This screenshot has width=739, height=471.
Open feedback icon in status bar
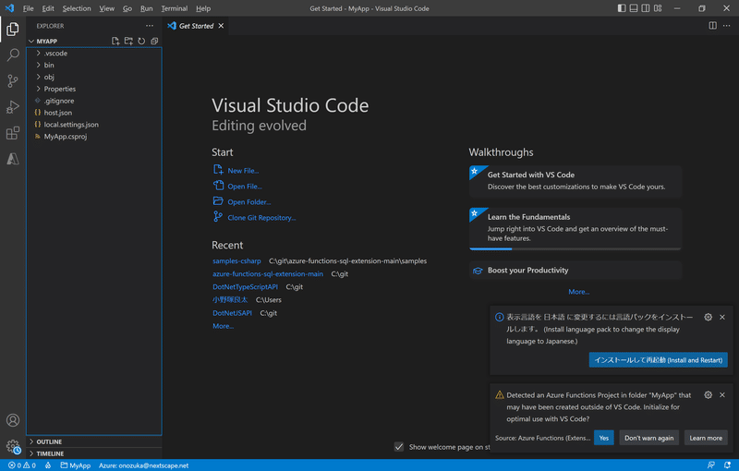coord(711,465)
